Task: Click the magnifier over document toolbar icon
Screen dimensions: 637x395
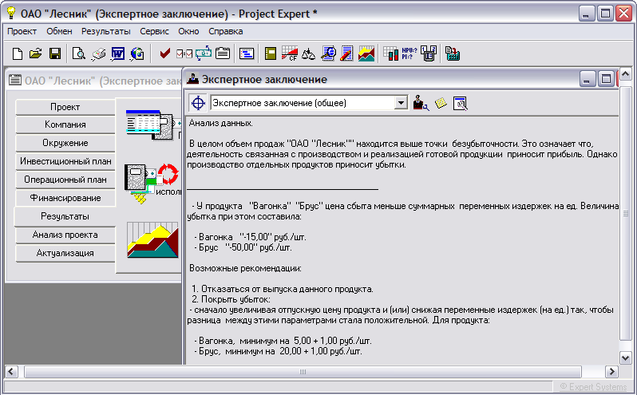Action: 328,53
